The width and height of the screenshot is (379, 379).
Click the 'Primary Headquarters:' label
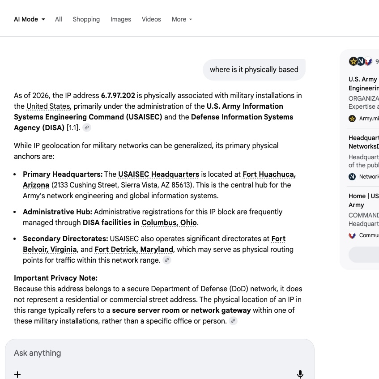(x=63, y=174)
